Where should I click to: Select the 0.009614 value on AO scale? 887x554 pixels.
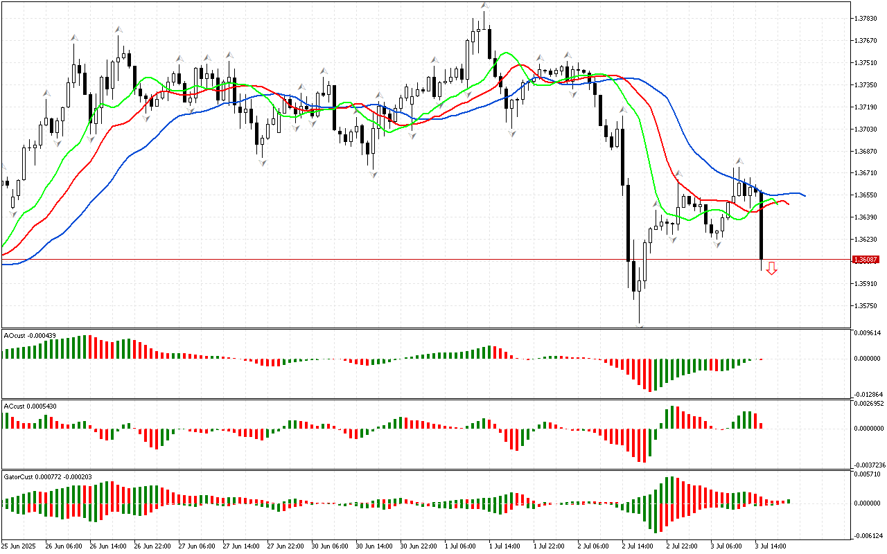click(867, 333)
